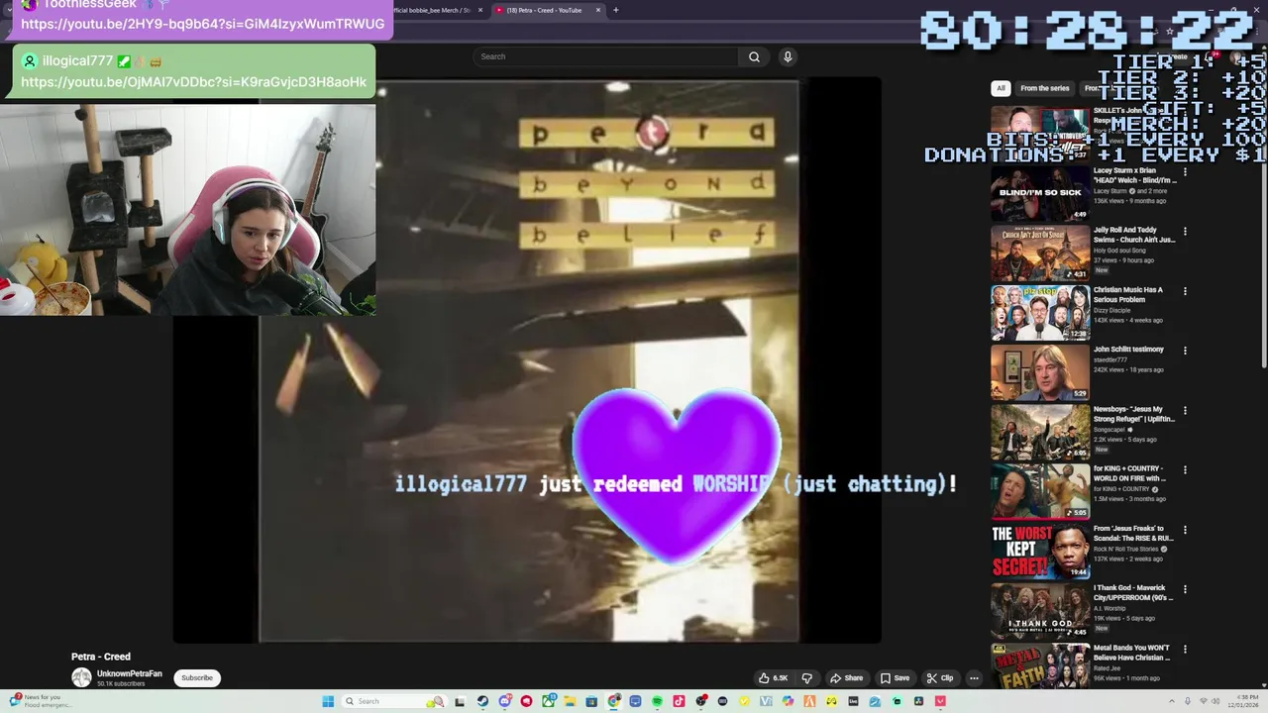Share the Petra - Creed video
The height and width of the screenshot is (713, 1268).
(847, 678)
